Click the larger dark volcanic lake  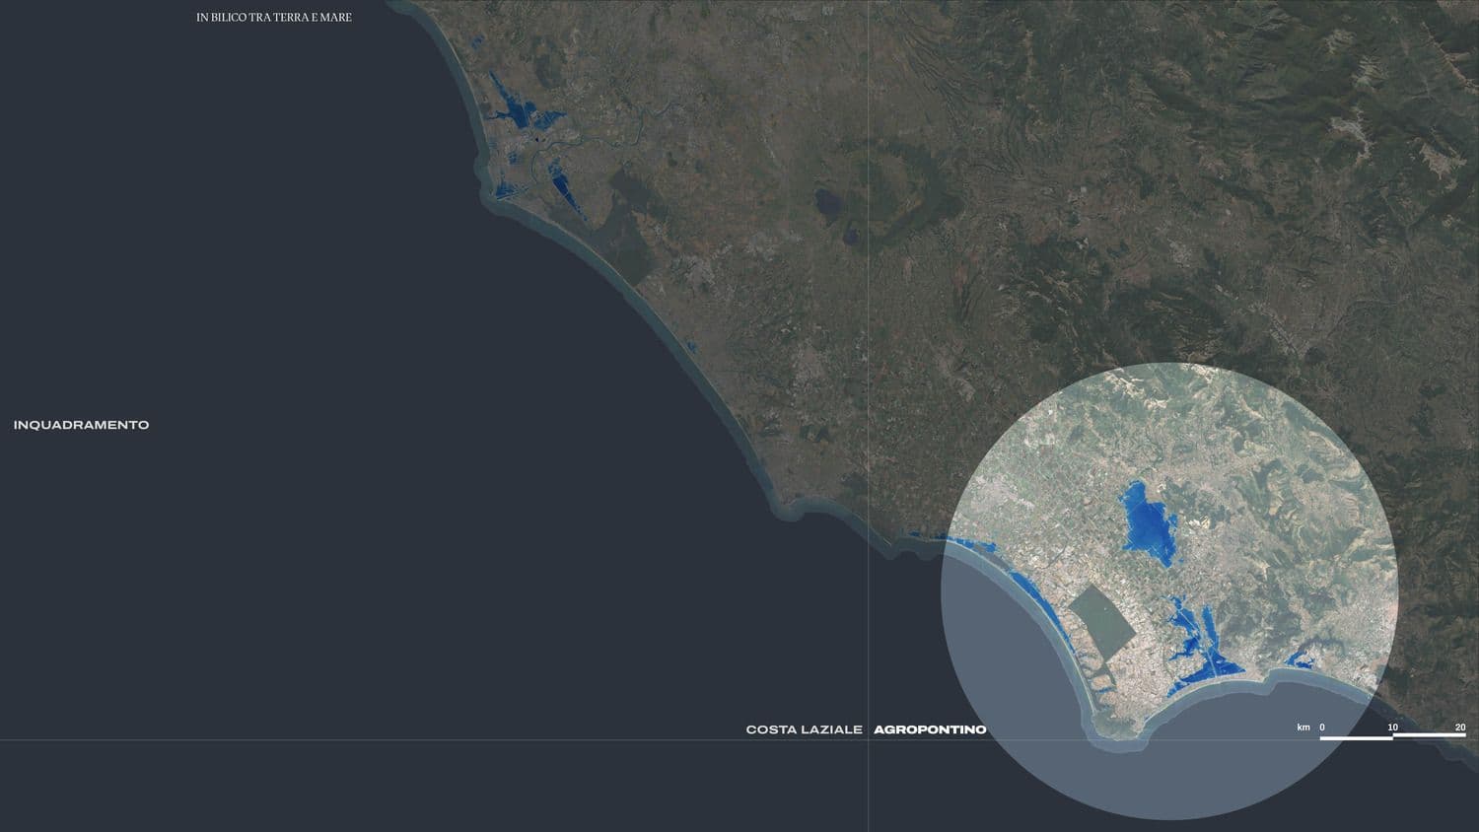(x=826, y=203)
